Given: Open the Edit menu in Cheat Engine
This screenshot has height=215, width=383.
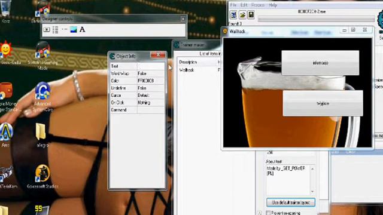Looking at the screenshot, I should 244,5.
